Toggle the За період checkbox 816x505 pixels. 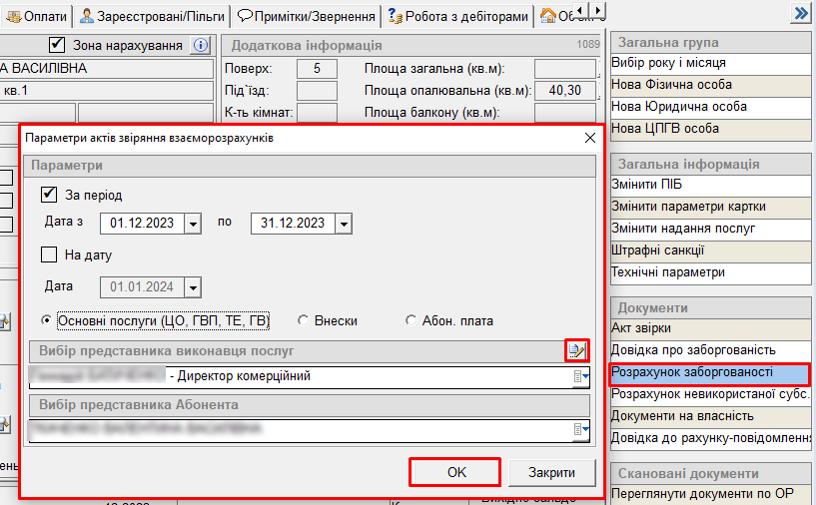pyautogui.click(x=49, y=195)
